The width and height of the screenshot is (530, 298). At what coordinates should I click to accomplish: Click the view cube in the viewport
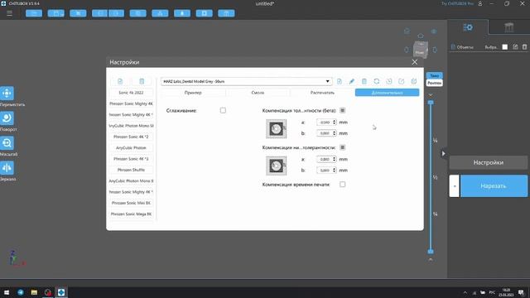pyautogui.click(x=421, y=50)
